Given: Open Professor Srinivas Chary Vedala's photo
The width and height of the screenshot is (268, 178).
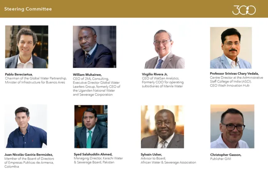Looking at the screenshot, I should click(231, 48).
